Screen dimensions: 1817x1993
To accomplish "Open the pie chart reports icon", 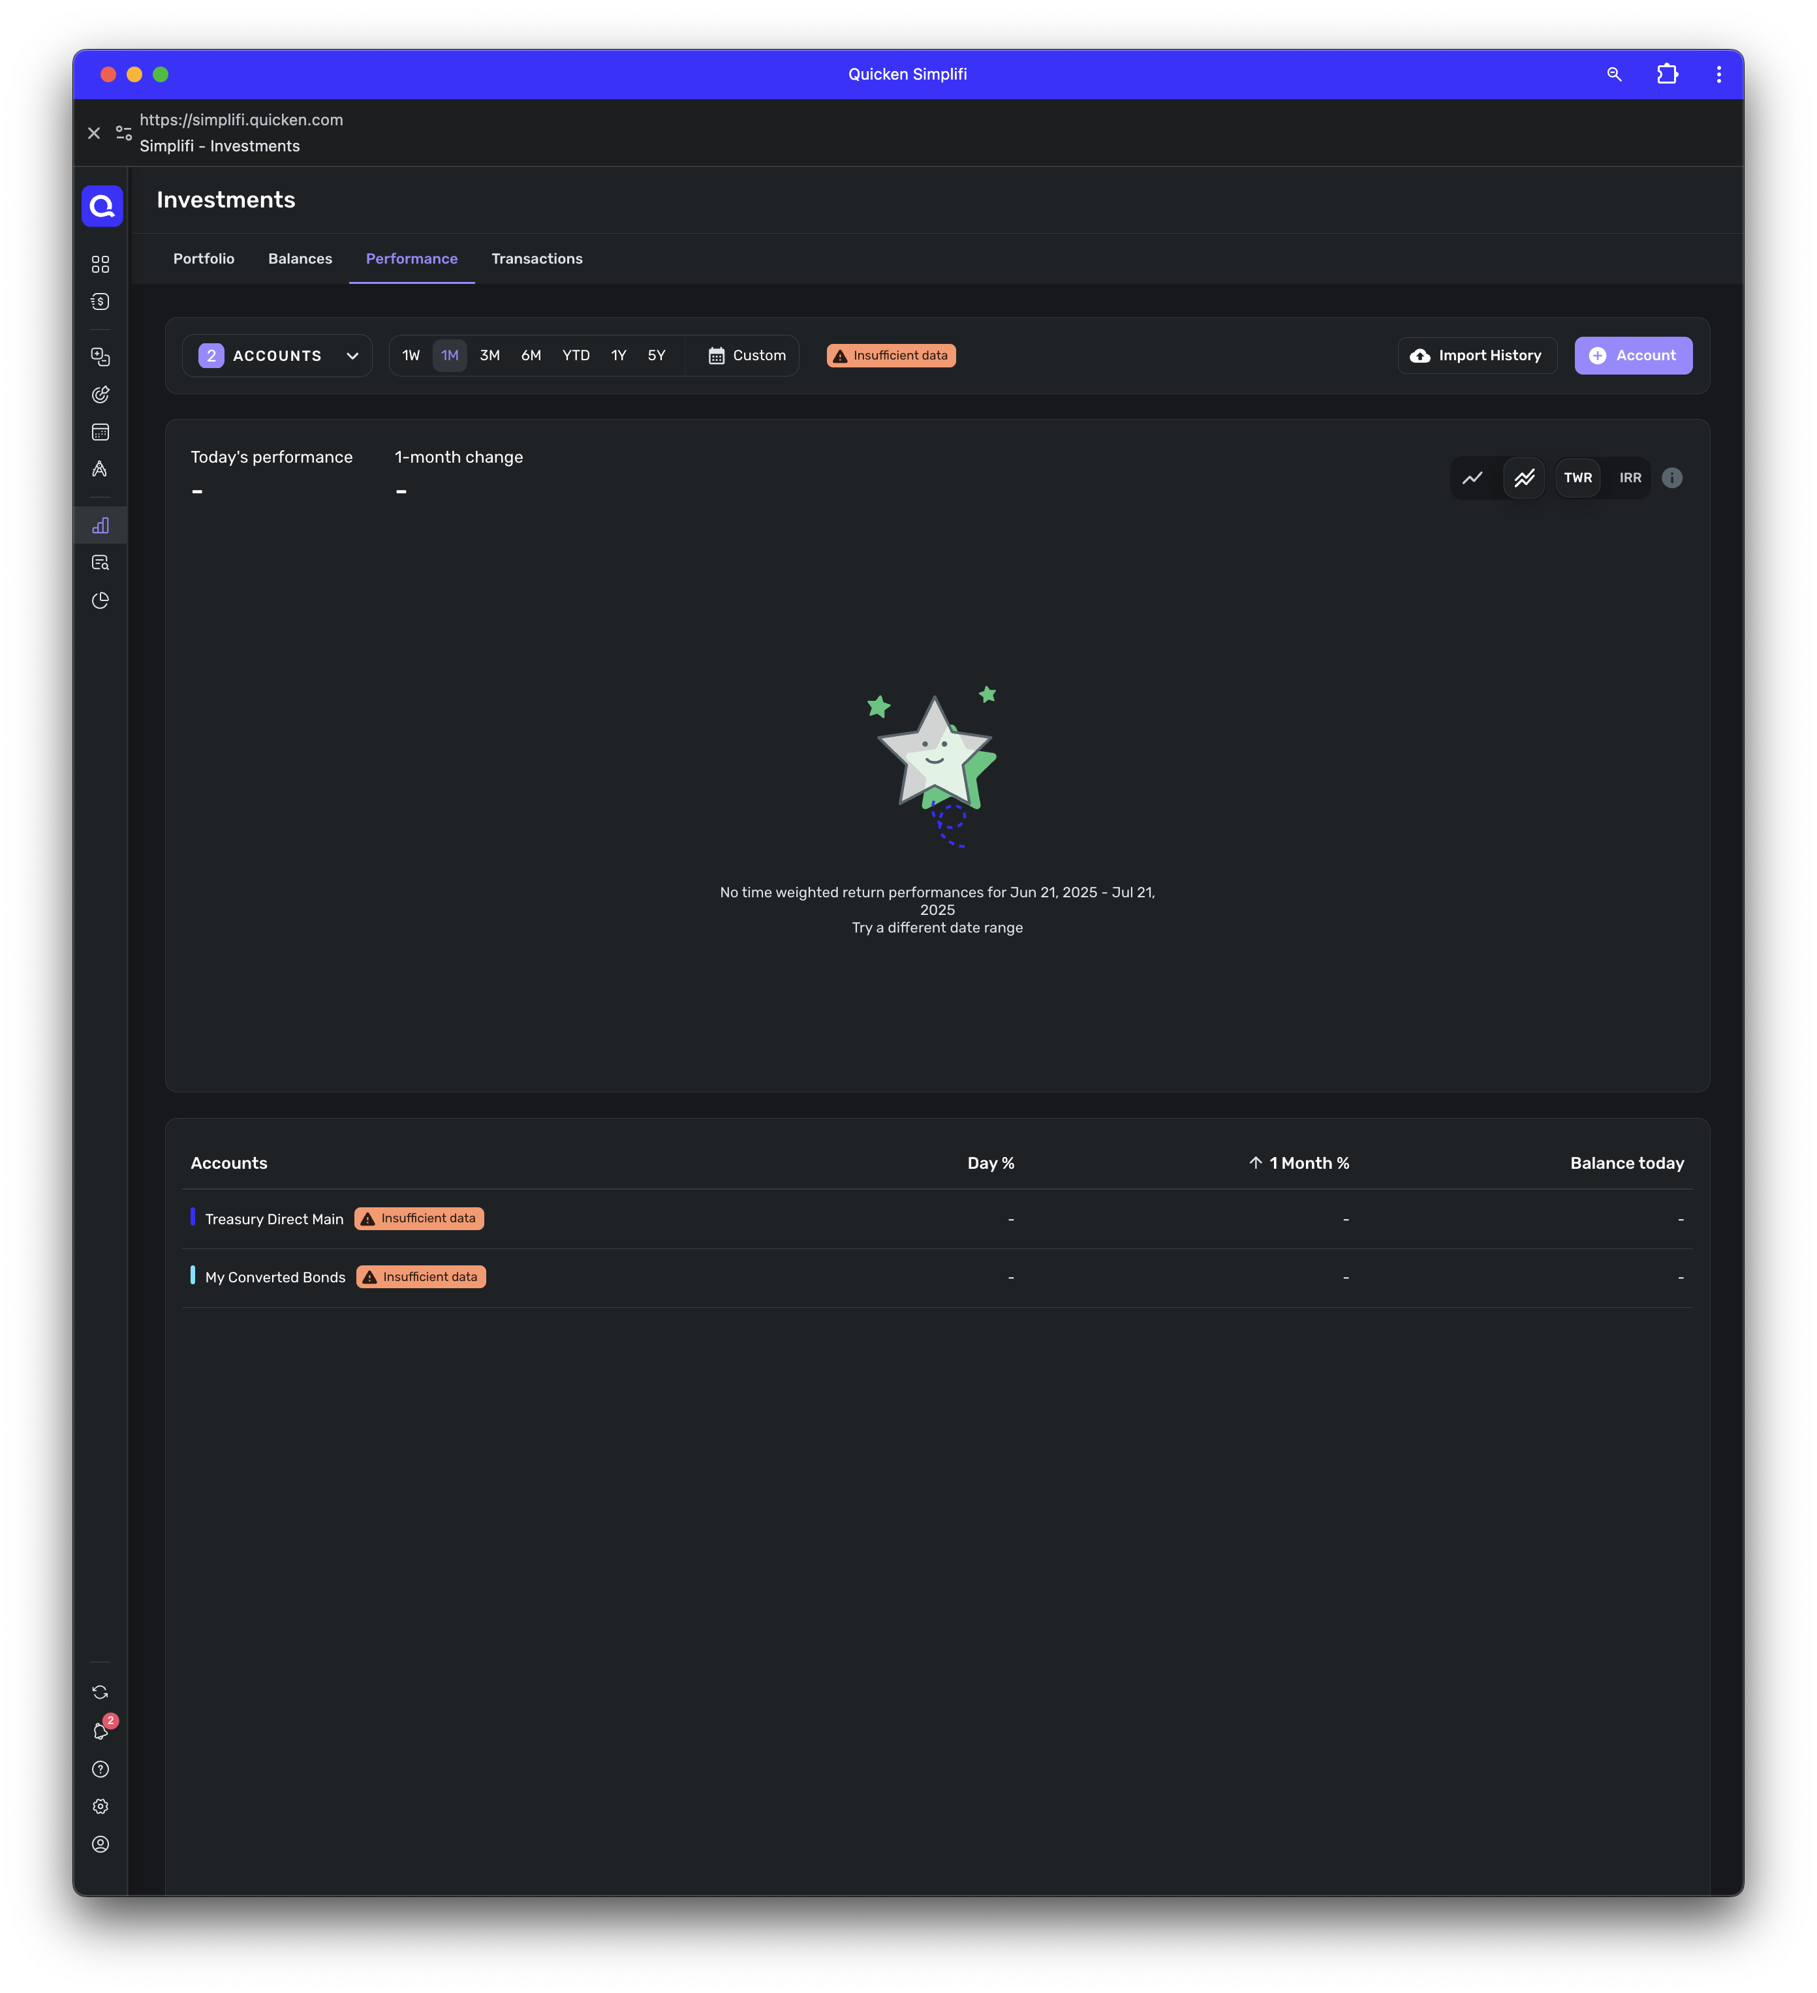I will pyautogui.click(x=100, y=600).
